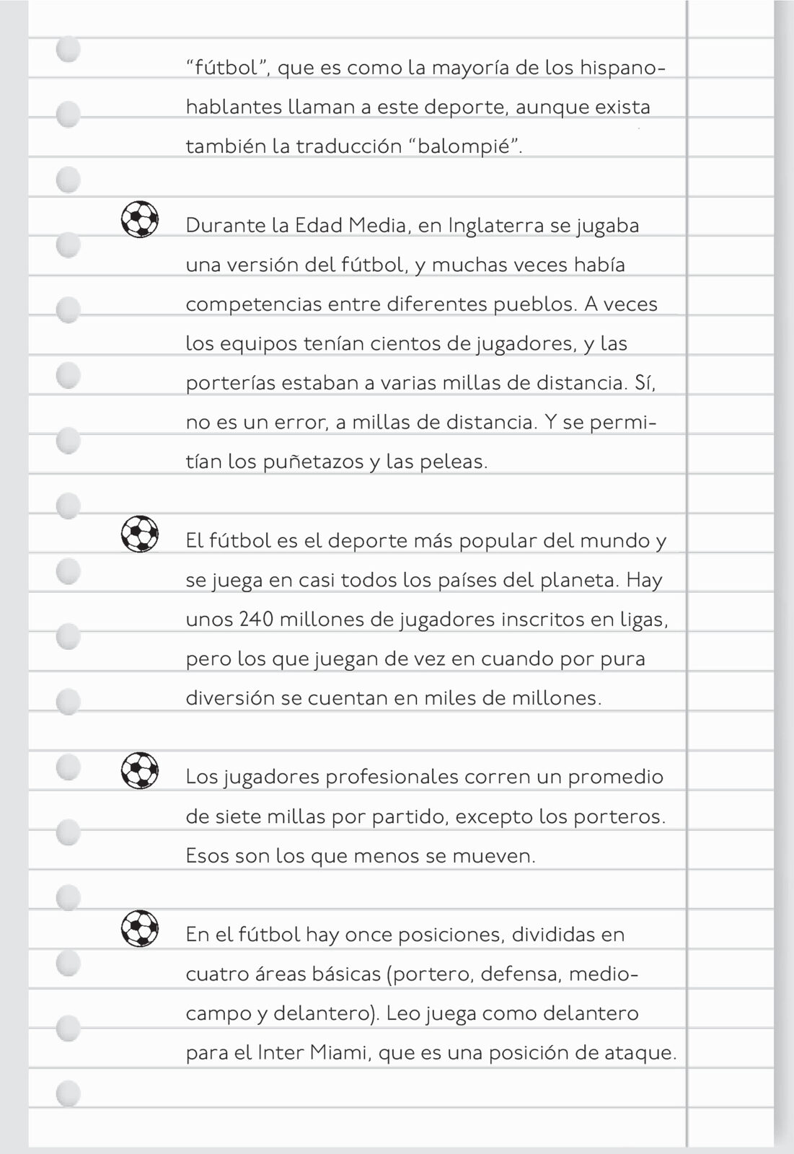Click the text "(portero, defensa, medio-"
The height and width of the screenshot is (1154, 794).
(512, 974)
